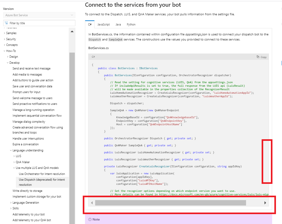The image size is (282, 224).
Task: Expand the LUIS node
Action: 14,156
